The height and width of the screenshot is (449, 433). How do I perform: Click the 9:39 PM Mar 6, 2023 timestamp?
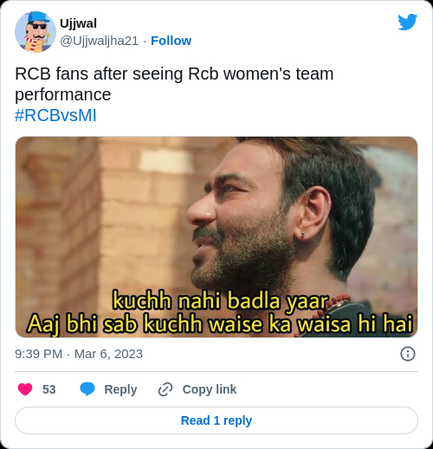tap(79, 354)
